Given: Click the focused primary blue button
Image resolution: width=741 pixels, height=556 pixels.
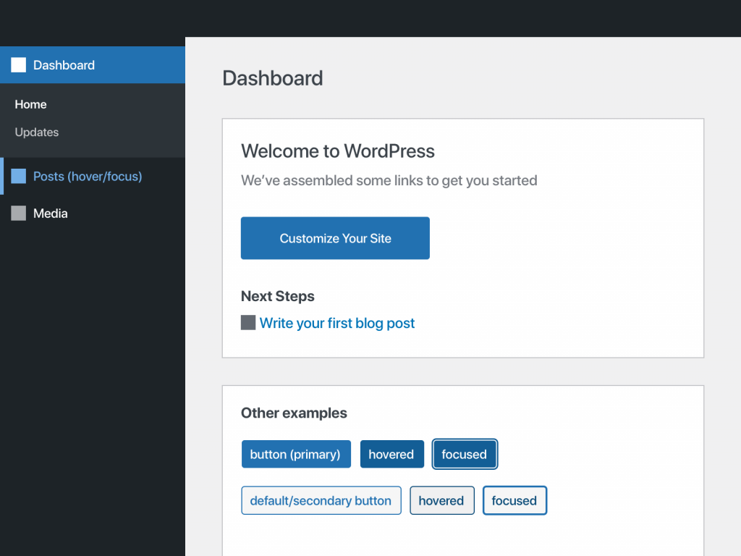Looking at the screenshot, I should click(x=465, y=454).
